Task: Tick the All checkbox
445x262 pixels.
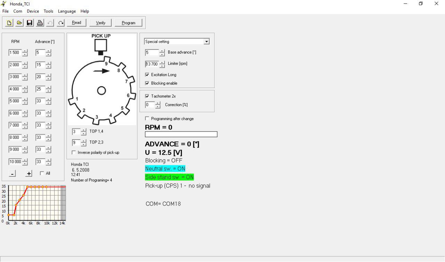Action: click(42, 173)
